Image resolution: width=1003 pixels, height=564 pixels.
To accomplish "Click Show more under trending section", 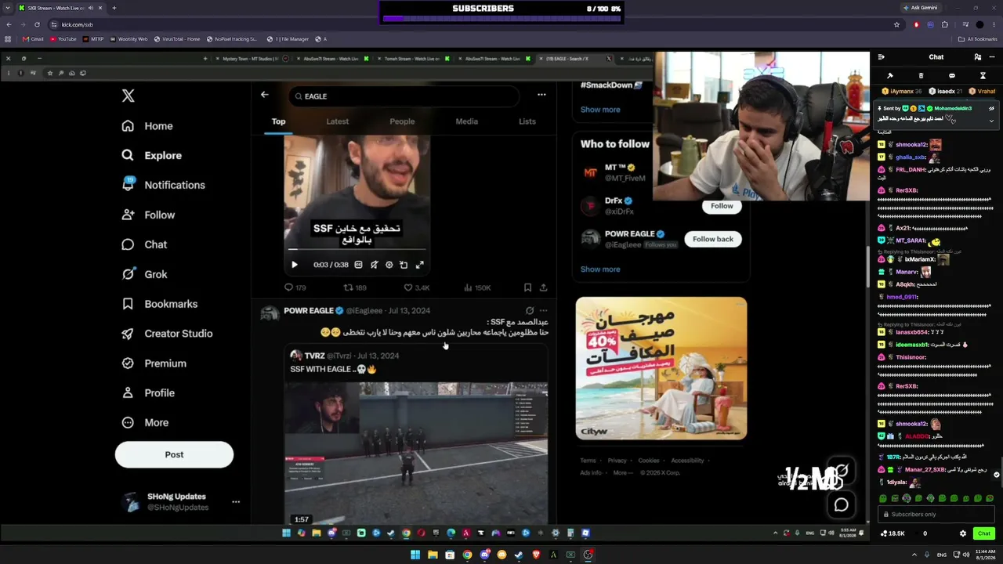I will [600, 110].
